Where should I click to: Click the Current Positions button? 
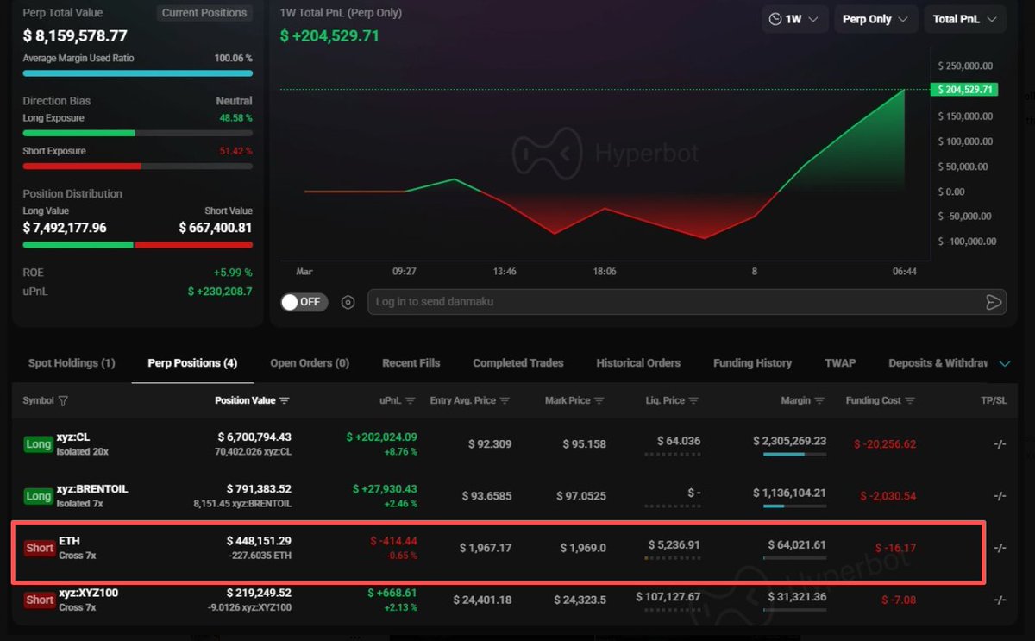point(205,13)
